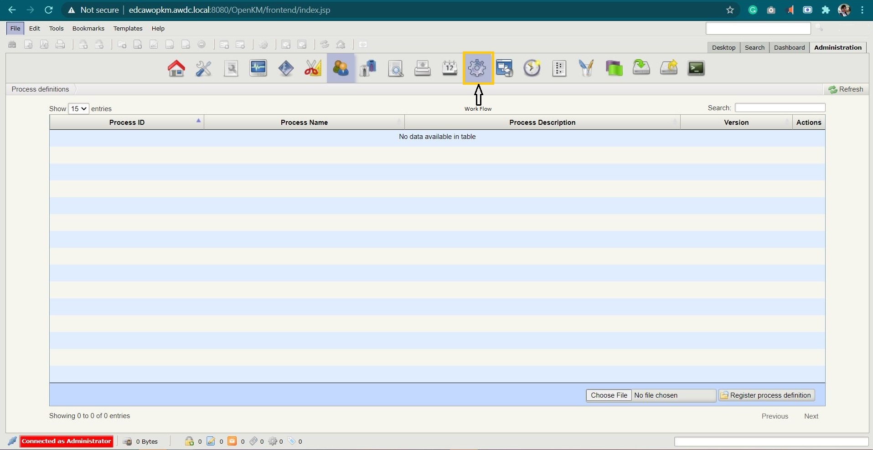This screenshot has width=873, height=450.
Task: Click the checked-out pencil status icon
Action: click(x=211, y=441)
